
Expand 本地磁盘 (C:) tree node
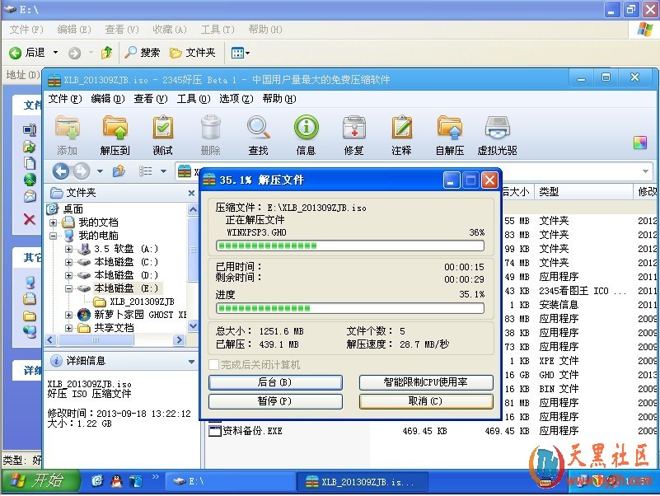(x=69, y=262)
